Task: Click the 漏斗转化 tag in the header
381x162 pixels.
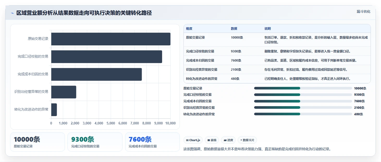Action: pos(363,11)
